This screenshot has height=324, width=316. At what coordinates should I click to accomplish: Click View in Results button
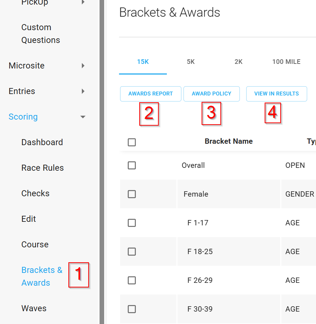click(x=276, y=94)
